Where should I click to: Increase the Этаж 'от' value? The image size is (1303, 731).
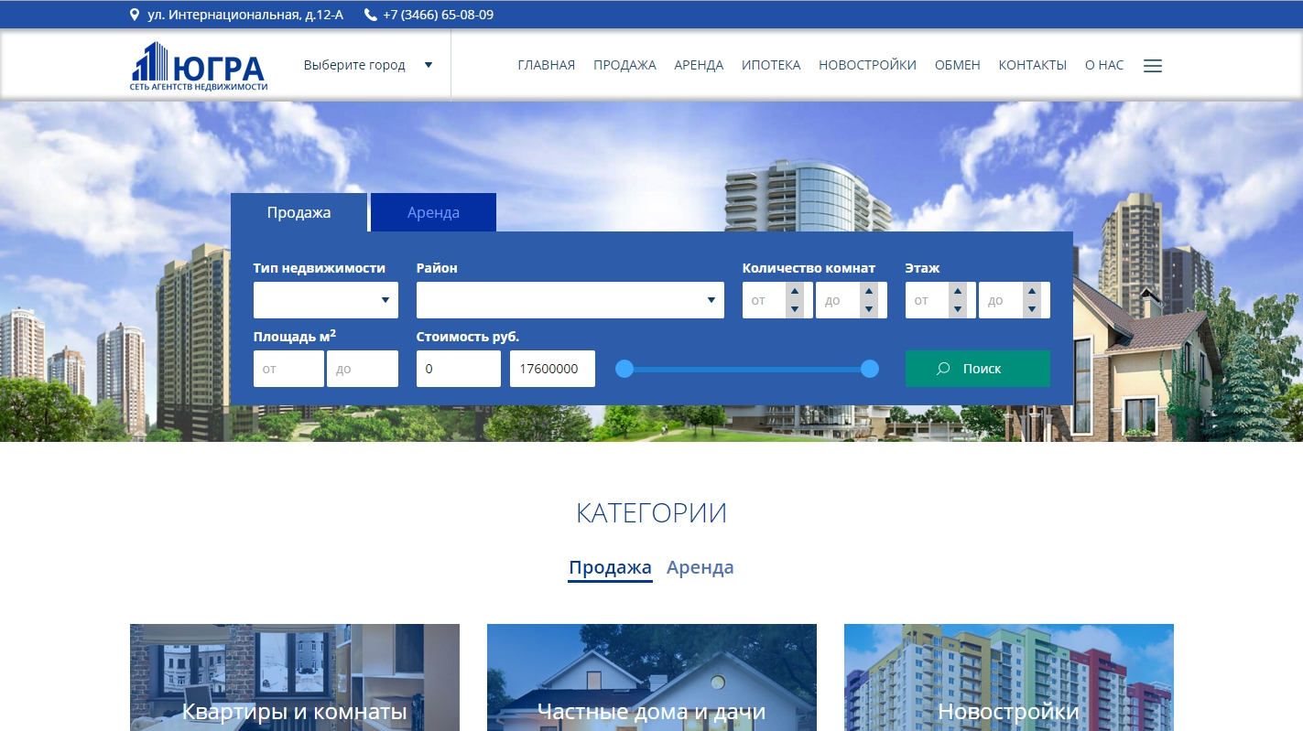958,291
